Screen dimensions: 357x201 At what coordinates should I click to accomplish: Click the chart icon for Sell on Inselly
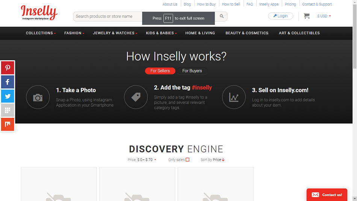[x=234, y=97]
